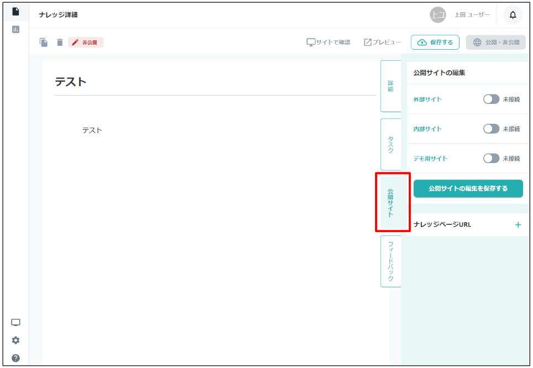
Task: Open settings gear in the sidebar
Action: 15,340
